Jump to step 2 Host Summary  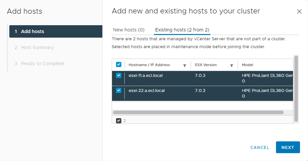(37, 47)
